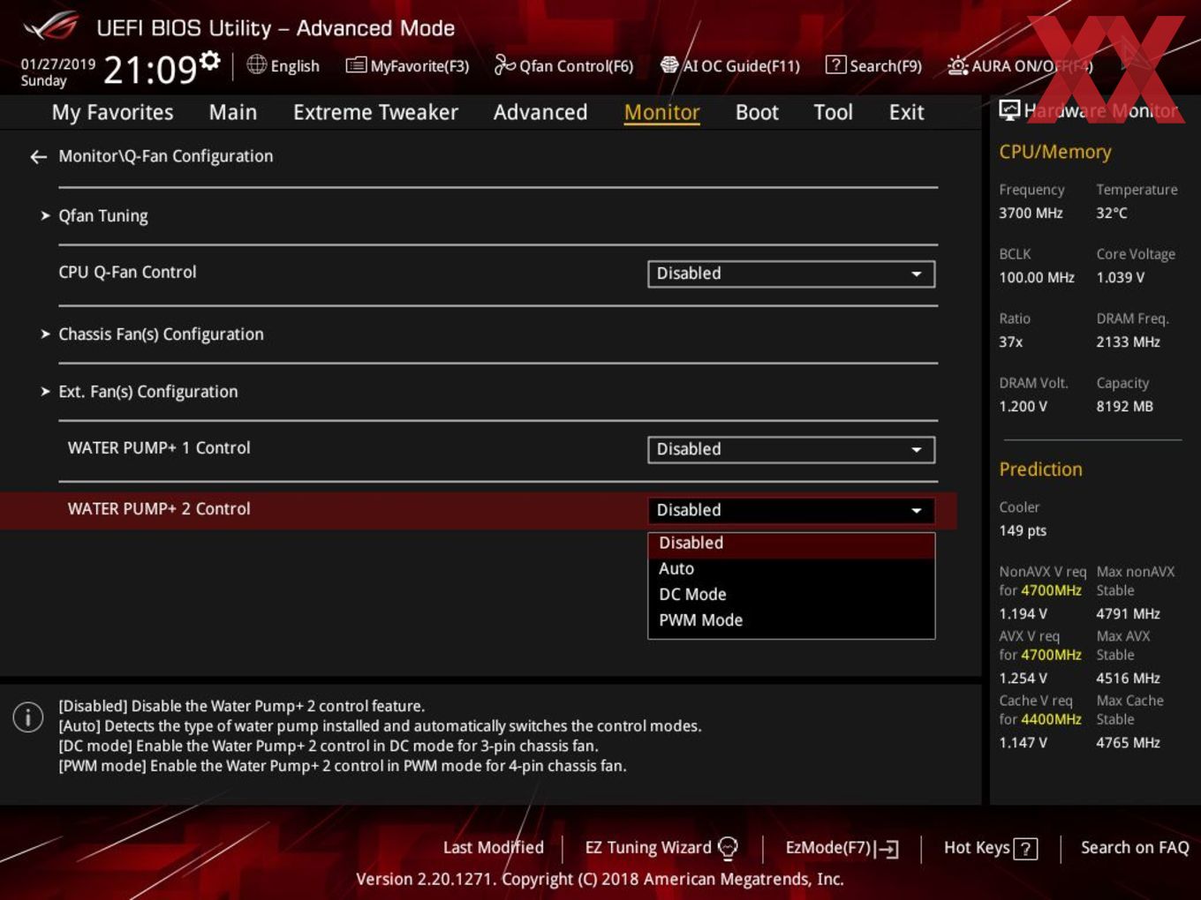Switch to Main tab
1201x900 pixels.
point(233,113)
